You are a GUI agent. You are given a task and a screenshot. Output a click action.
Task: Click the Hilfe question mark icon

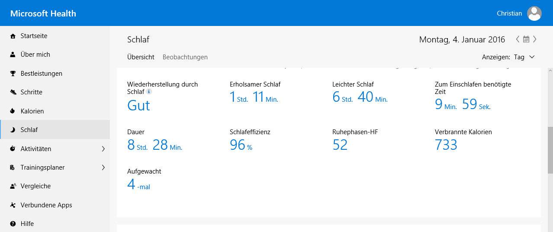coord(13,224)
